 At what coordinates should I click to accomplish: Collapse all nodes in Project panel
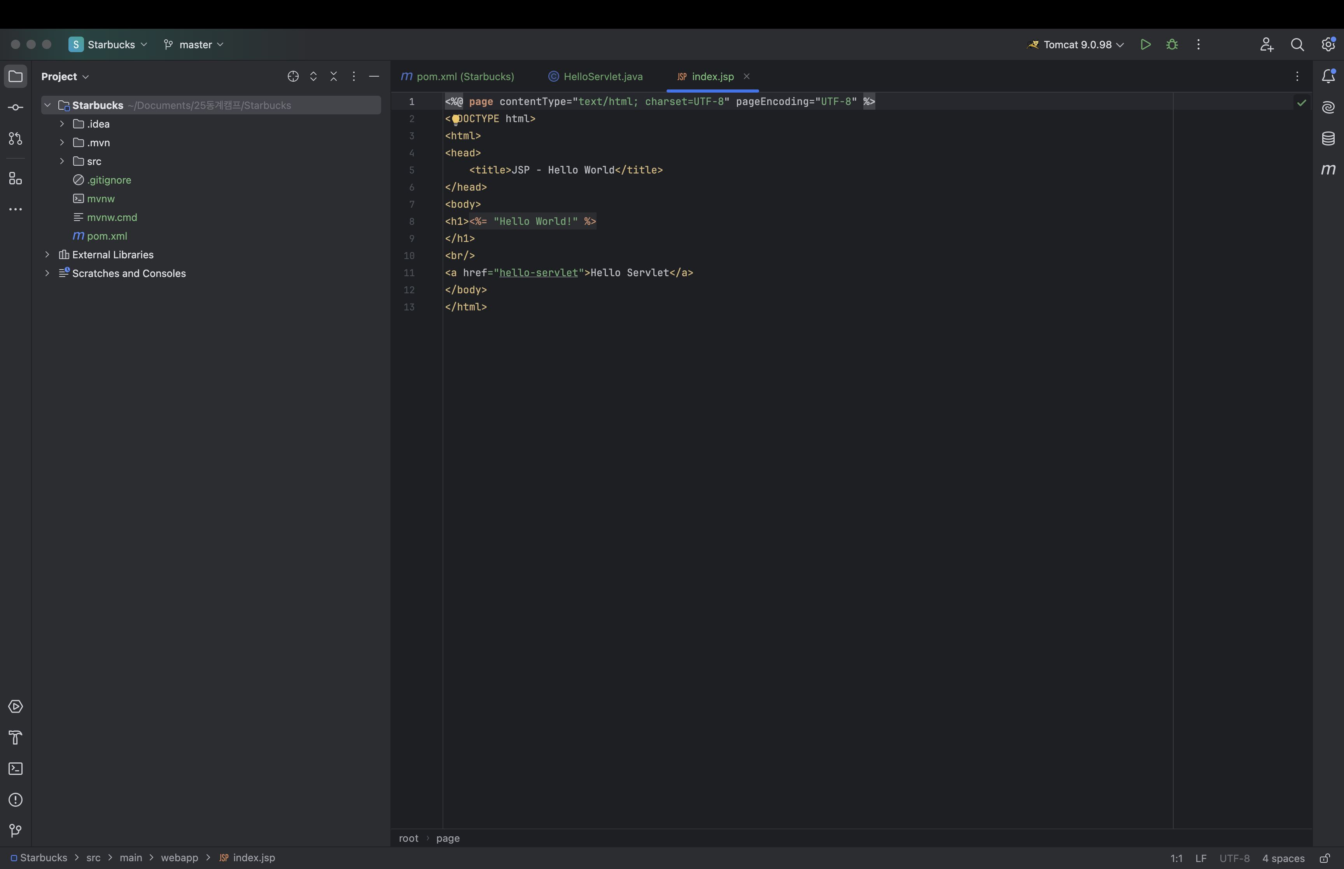[x=333, y=76]
